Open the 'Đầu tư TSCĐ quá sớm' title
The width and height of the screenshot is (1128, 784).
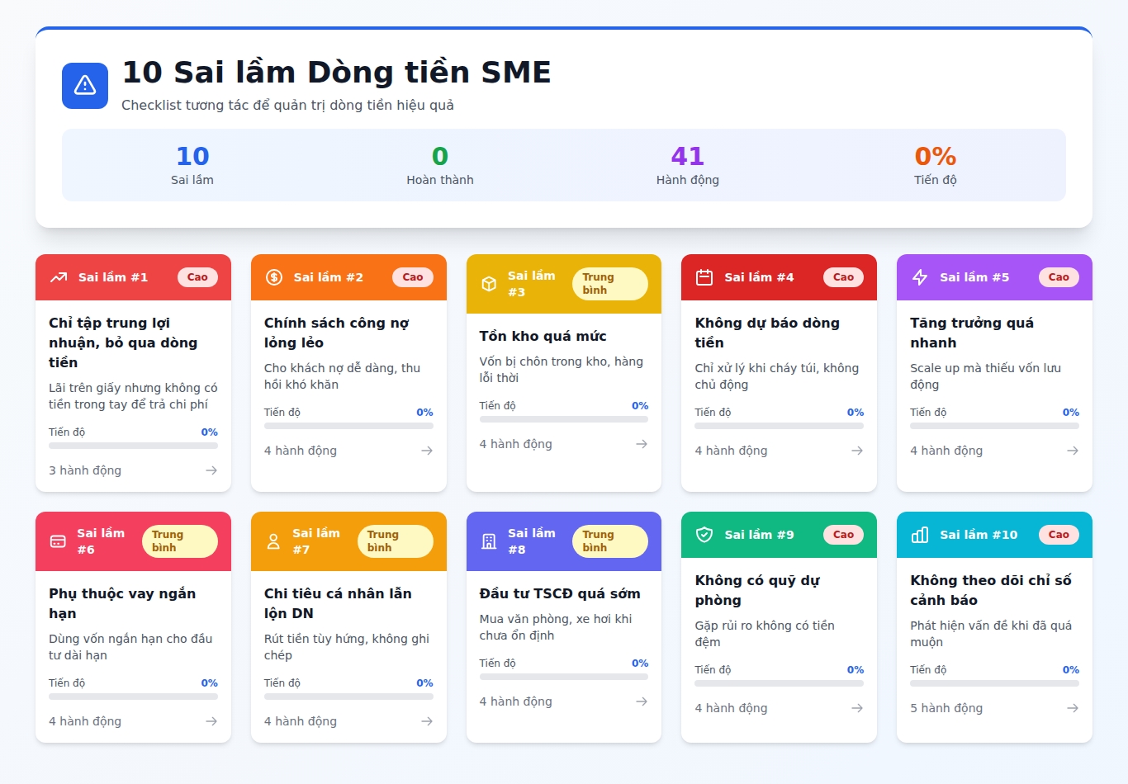click(559, 593)
